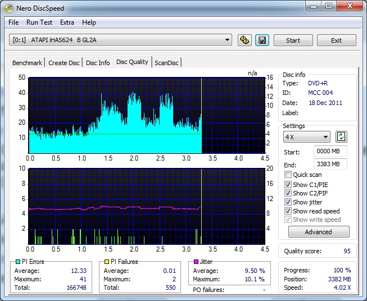This screenshot has width=367, height=301.
Task: Open the File menu
Action: coord(13,22)
